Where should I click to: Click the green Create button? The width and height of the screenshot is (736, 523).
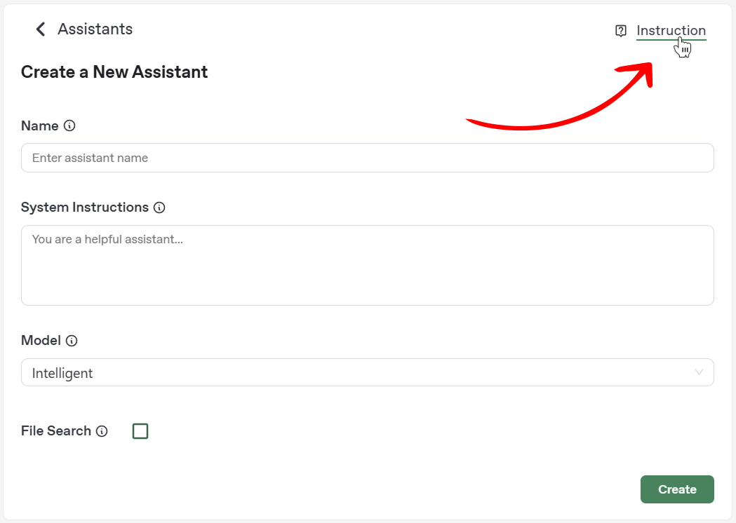(677, 489)
